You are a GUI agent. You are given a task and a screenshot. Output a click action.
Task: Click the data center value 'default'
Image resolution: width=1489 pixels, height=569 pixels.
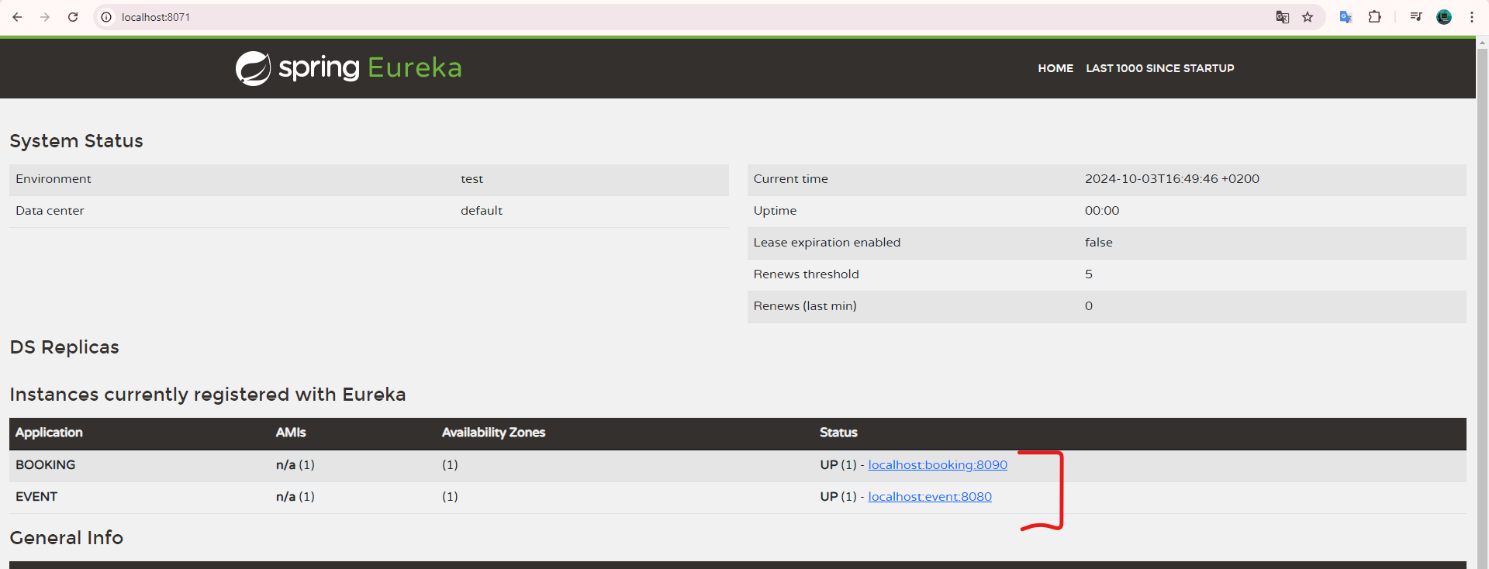482,211
